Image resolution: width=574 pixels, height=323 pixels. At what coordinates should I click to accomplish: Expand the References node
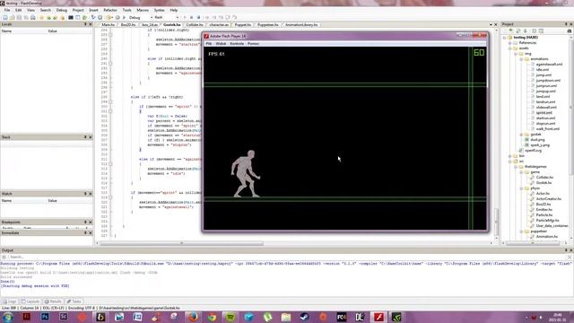pos(510,43)
